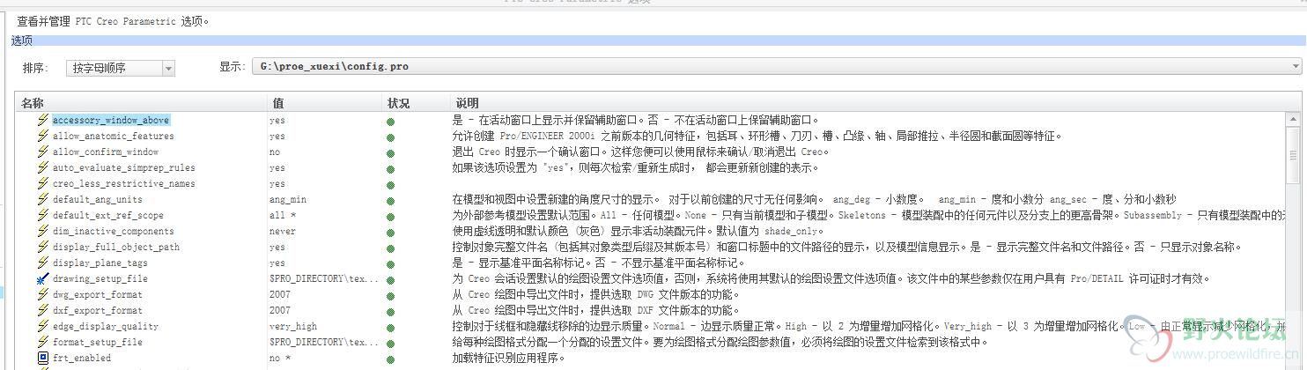
Task: Select the default_ext_ref_scope option name
Action: (x=107, y=215)
